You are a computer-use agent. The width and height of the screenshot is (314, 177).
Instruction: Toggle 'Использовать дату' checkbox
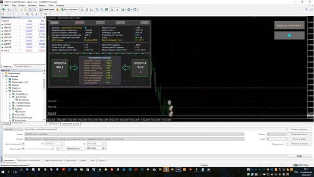coord(23,144)
